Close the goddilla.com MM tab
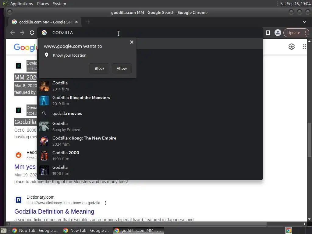This screenshot has width=312, height=234. (x=76, y=22)
